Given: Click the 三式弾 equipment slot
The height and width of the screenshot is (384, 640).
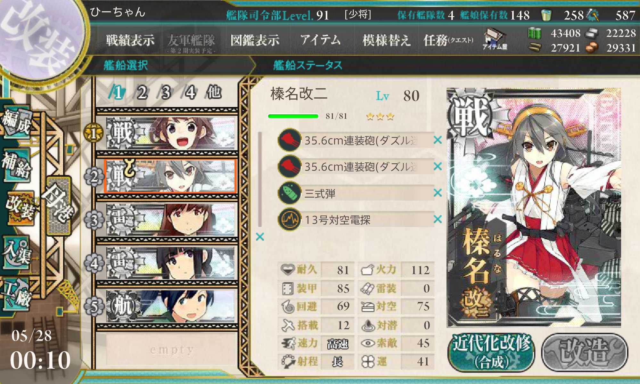Looking at the screenshot, I should click(x=356, y=193).
